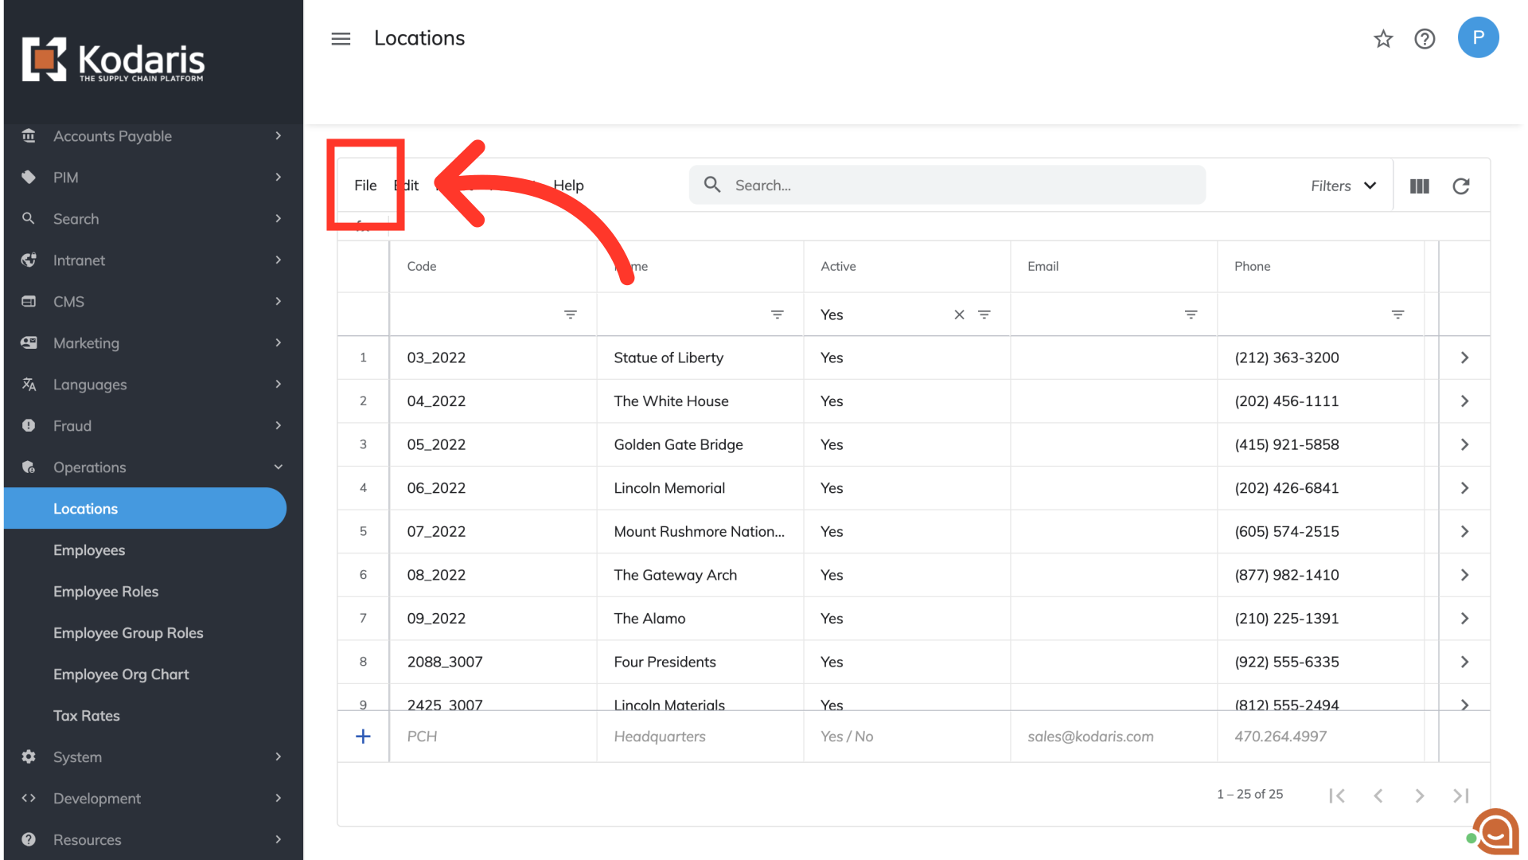Refresh the Locations grid
The width and height of the screenshot is (1528, 860).
1461,186
